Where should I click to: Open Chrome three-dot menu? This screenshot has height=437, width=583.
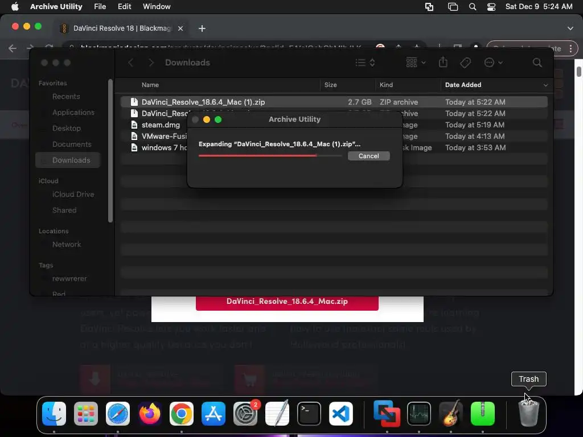pyautogui.click(x=570, y=49)
